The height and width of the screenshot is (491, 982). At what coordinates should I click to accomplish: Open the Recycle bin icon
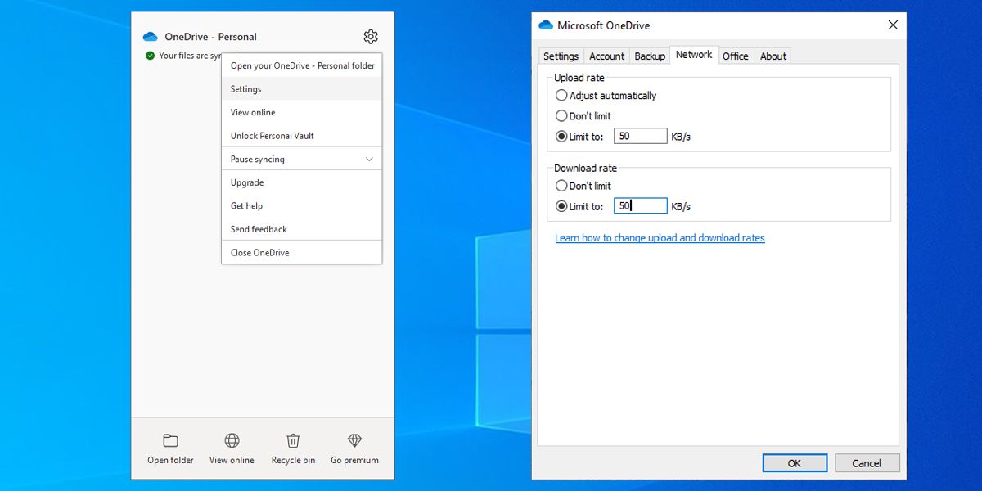coord(293,441)
